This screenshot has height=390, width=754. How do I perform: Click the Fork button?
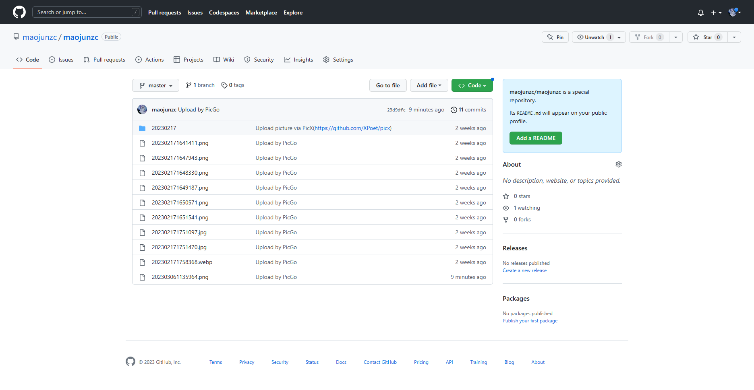tap(649, 37)
